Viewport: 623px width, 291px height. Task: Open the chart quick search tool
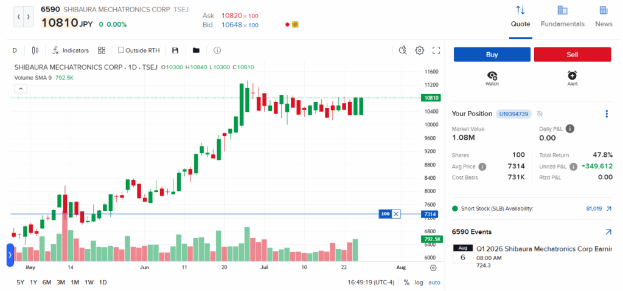pyautogui.click(x=403, y=50)
